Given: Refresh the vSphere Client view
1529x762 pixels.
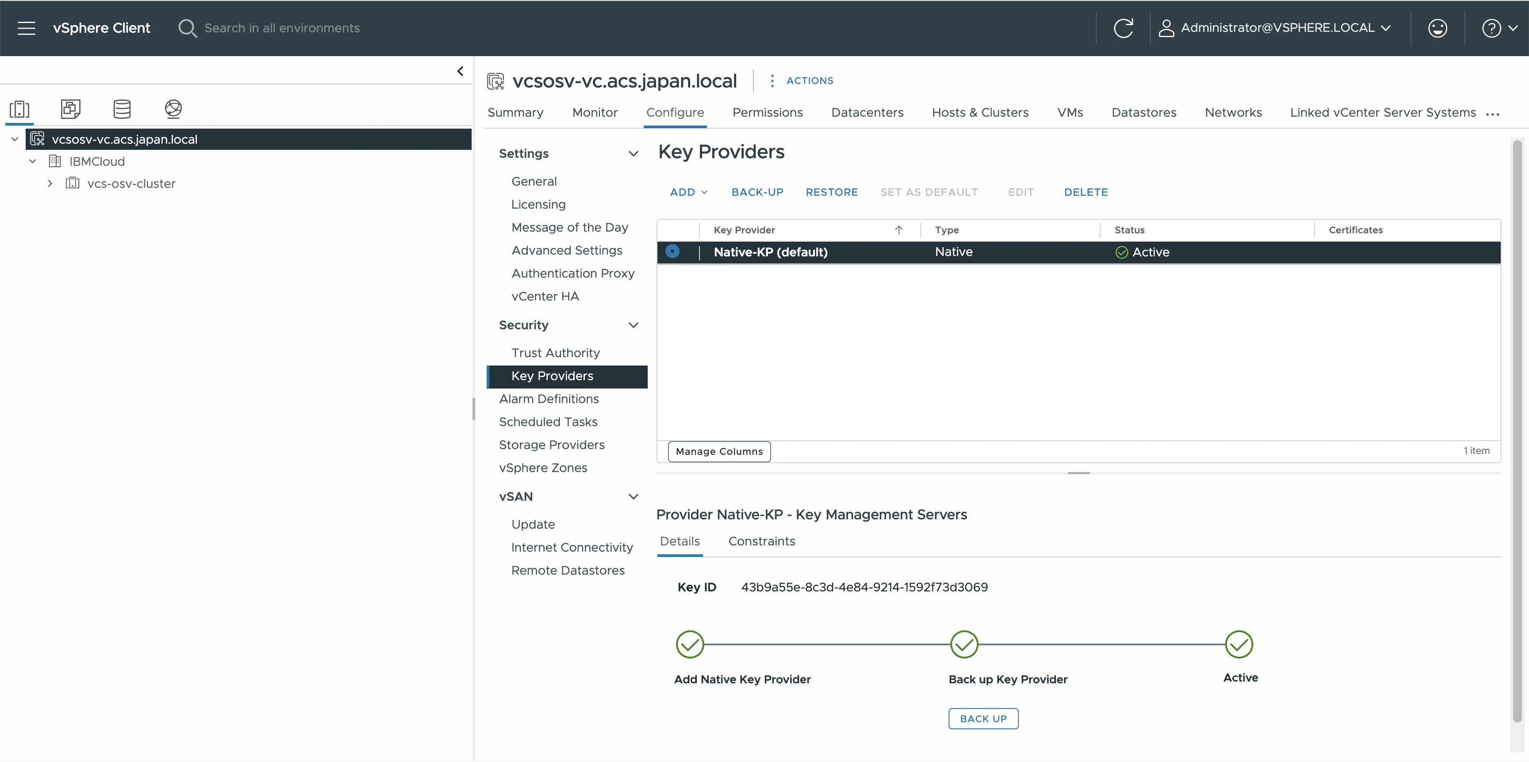Looking at the screenshot, I should point(1123,28).
